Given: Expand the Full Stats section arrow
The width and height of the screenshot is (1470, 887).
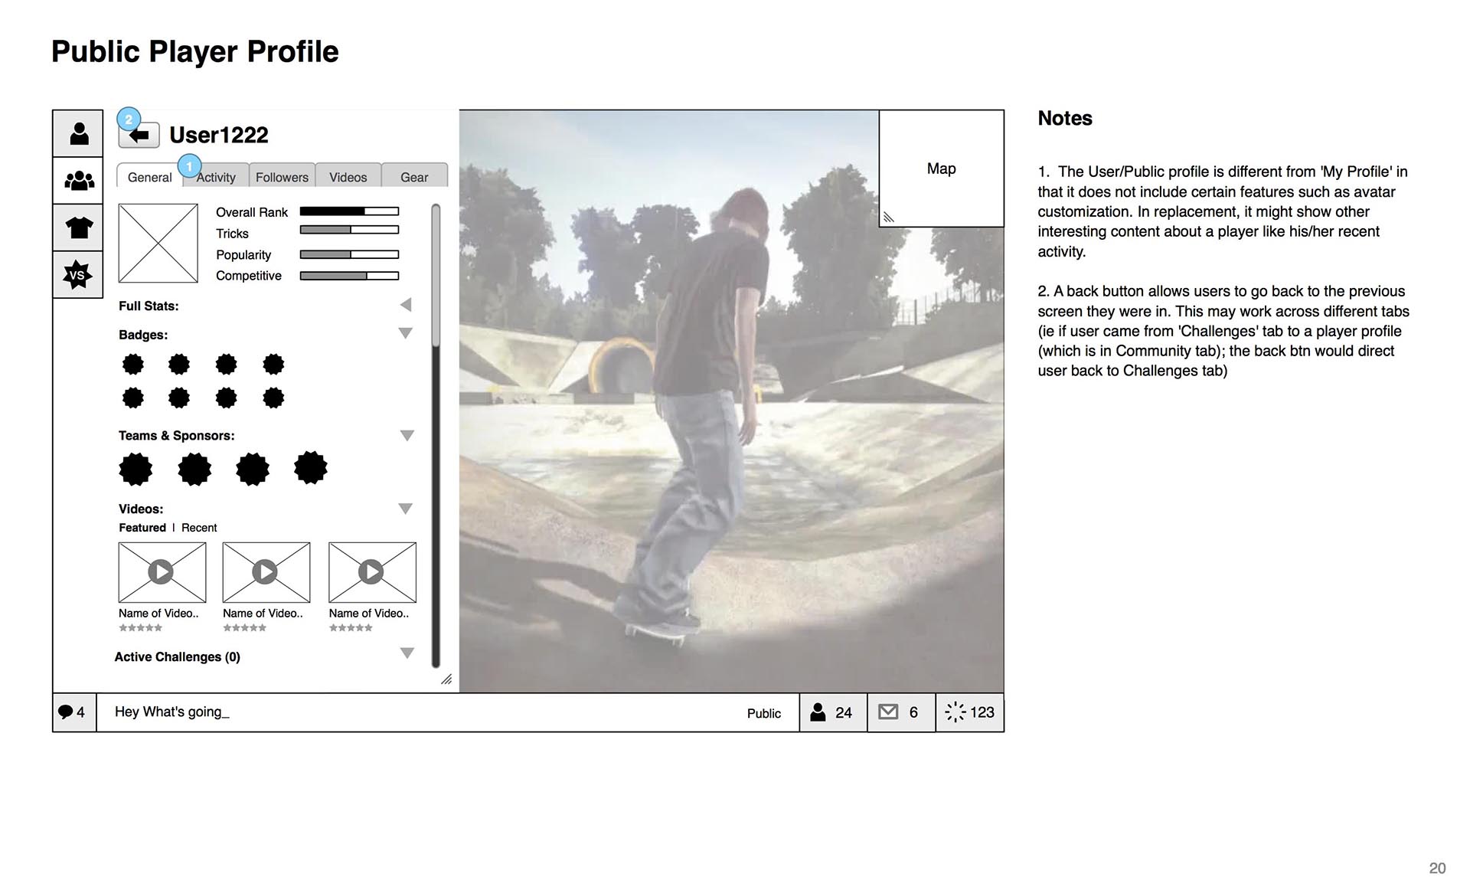Looking at the screenshot, I should (406, 305).
